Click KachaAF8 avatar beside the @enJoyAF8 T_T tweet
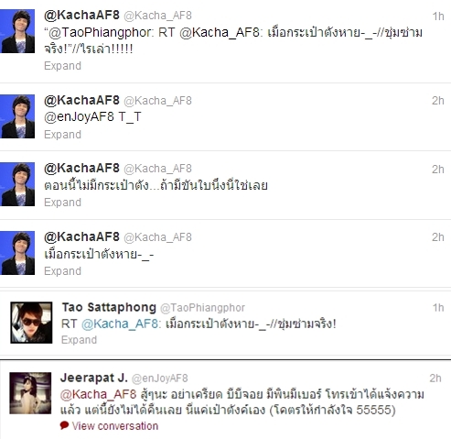 point(17,116)
